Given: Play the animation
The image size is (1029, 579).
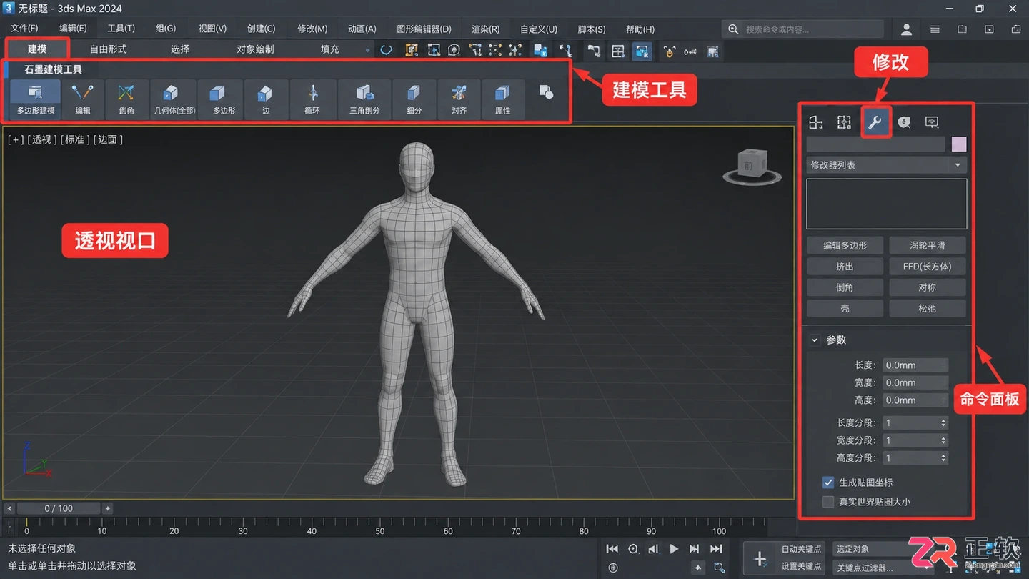Looking at the screenshot, I should [674, 549].
